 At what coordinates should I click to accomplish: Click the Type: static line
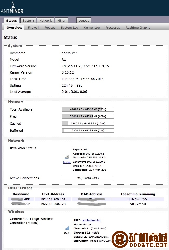[x=80, y=150]
